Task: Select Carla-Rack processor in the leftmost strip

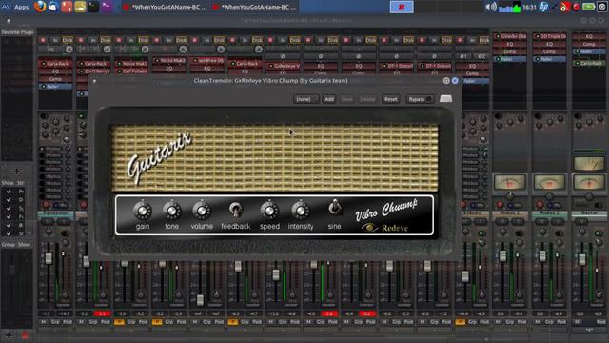Action: [x=55, y=64]
